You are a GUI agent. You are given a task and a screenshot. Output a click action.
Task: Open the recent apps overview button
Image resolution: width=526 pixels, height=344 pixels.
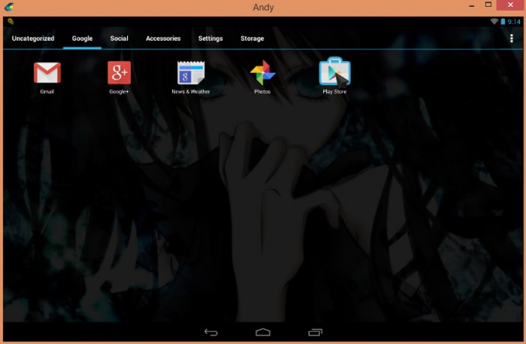pos(315,332)
